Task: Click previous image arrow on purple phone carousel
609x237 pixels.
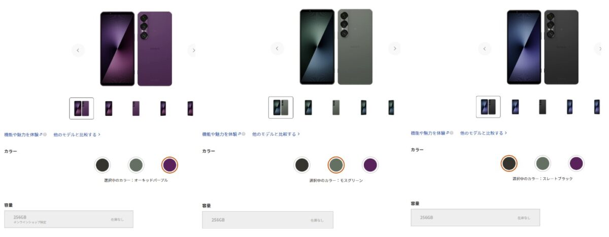Action: point(78,50)
